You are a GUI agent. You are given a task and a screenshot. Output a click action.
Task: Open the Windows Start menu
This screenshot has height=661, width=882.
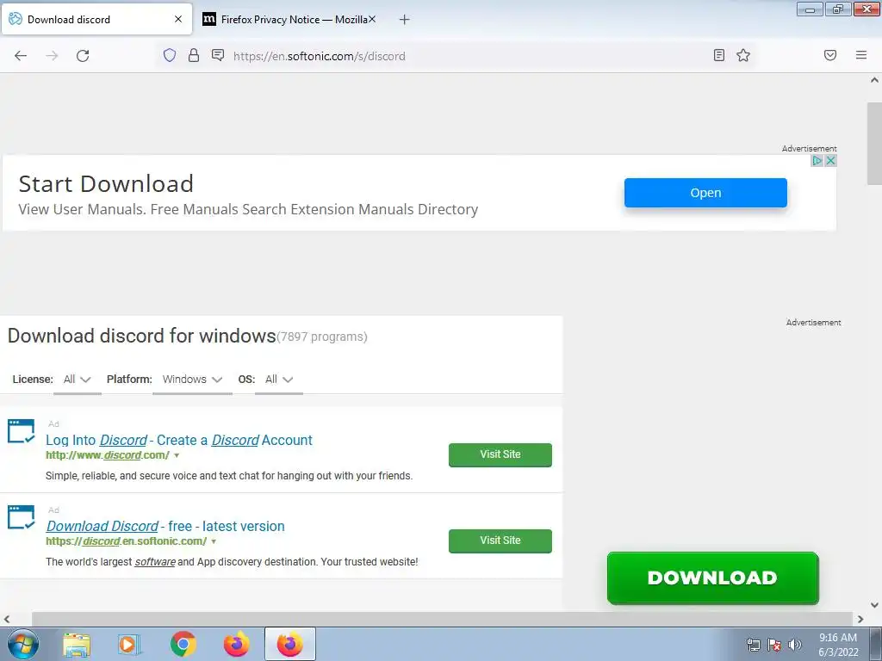coord(23,644)
